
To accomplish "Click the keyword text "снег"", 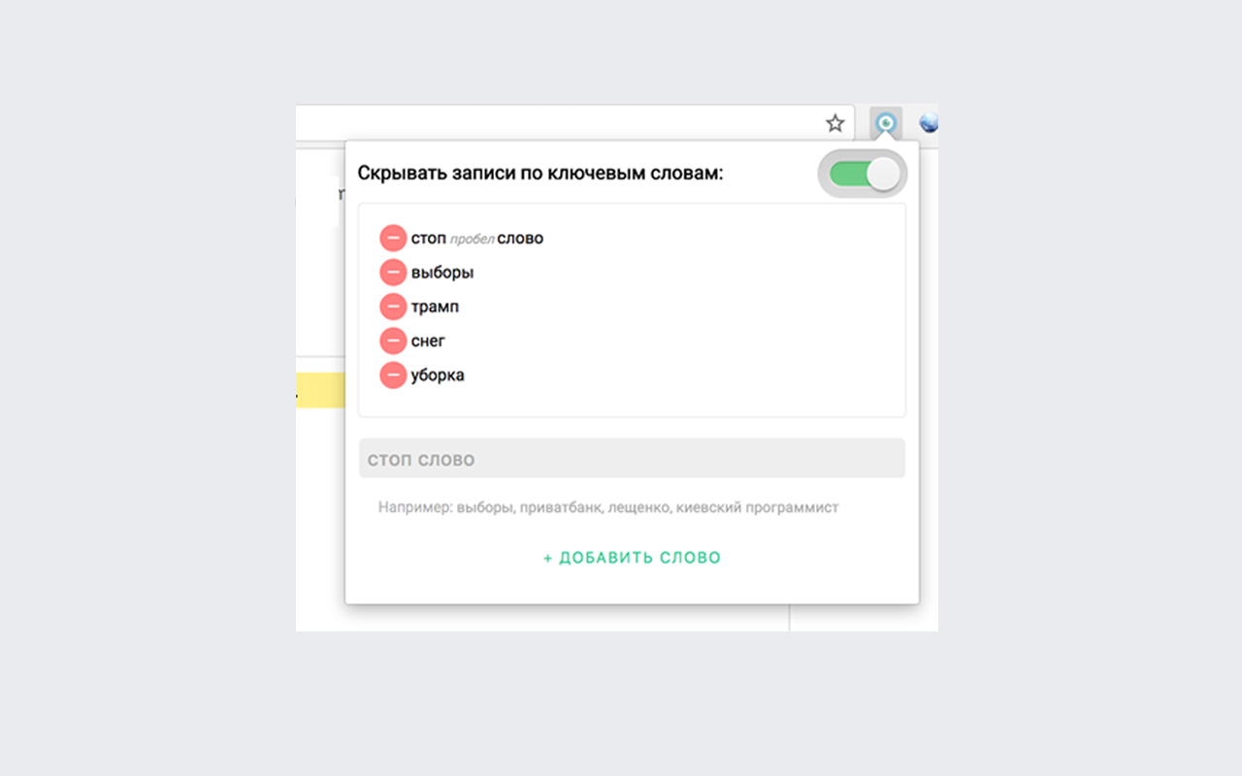I will point(428,340).
